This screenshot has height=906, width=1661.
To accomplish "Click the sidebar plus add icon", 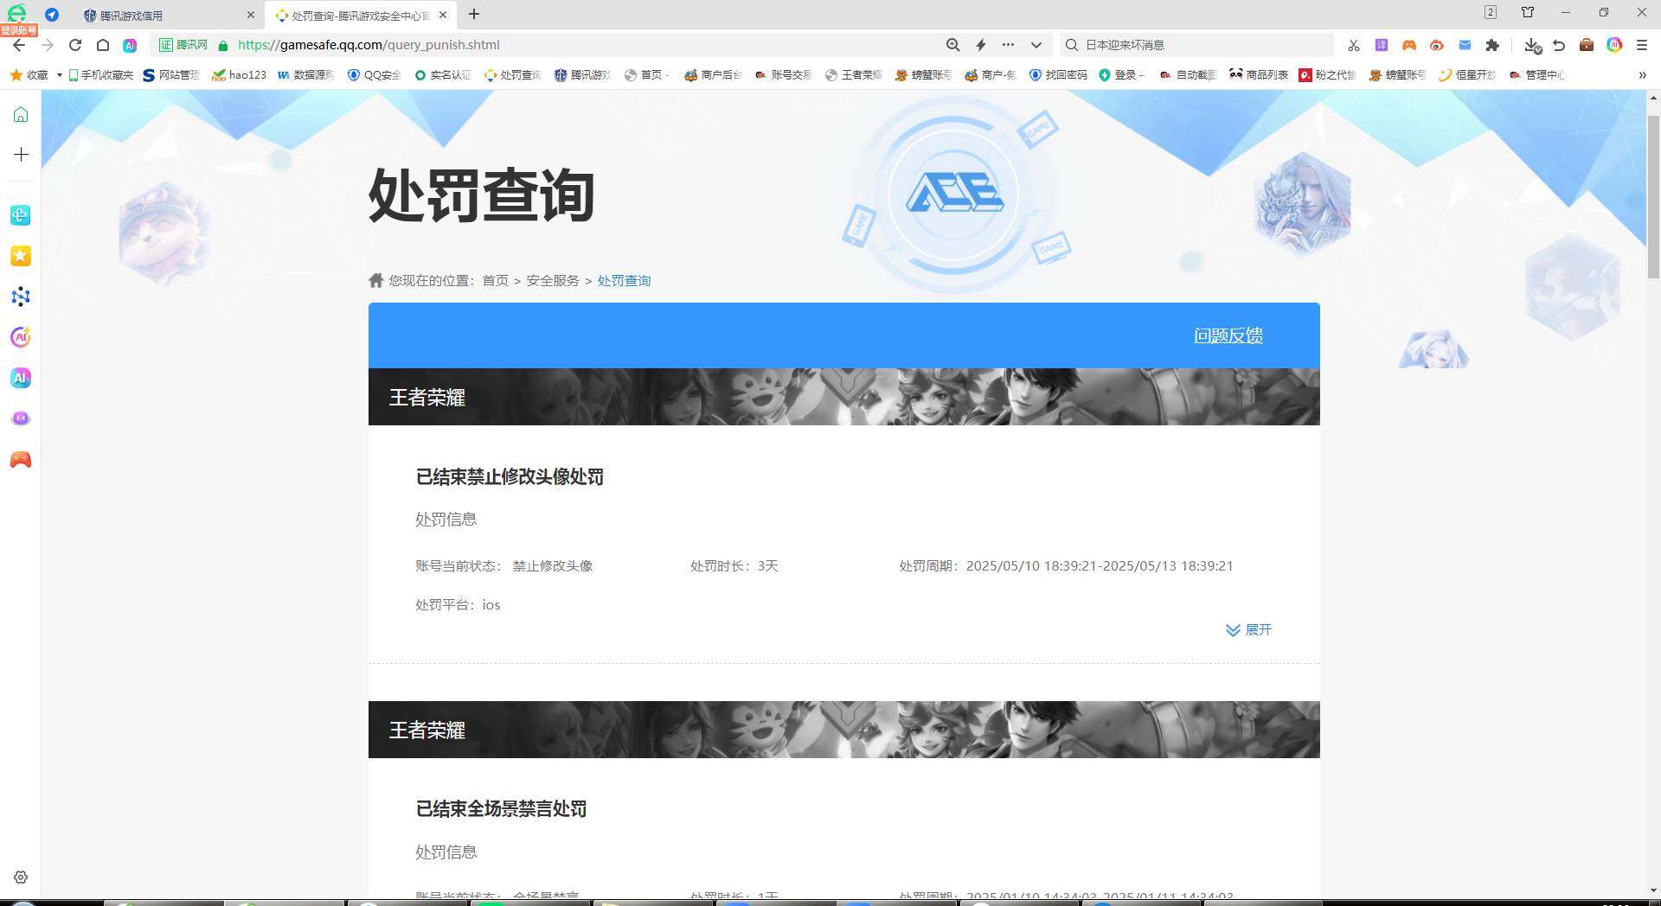I will [21, 155].
